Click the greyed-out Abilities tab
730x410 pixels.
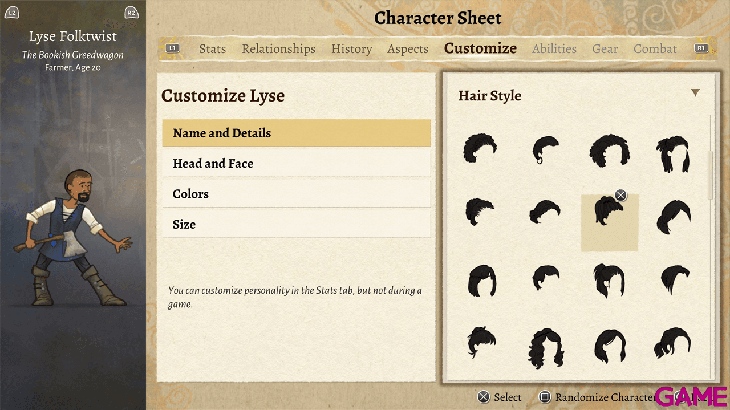(x=554, y=49)
